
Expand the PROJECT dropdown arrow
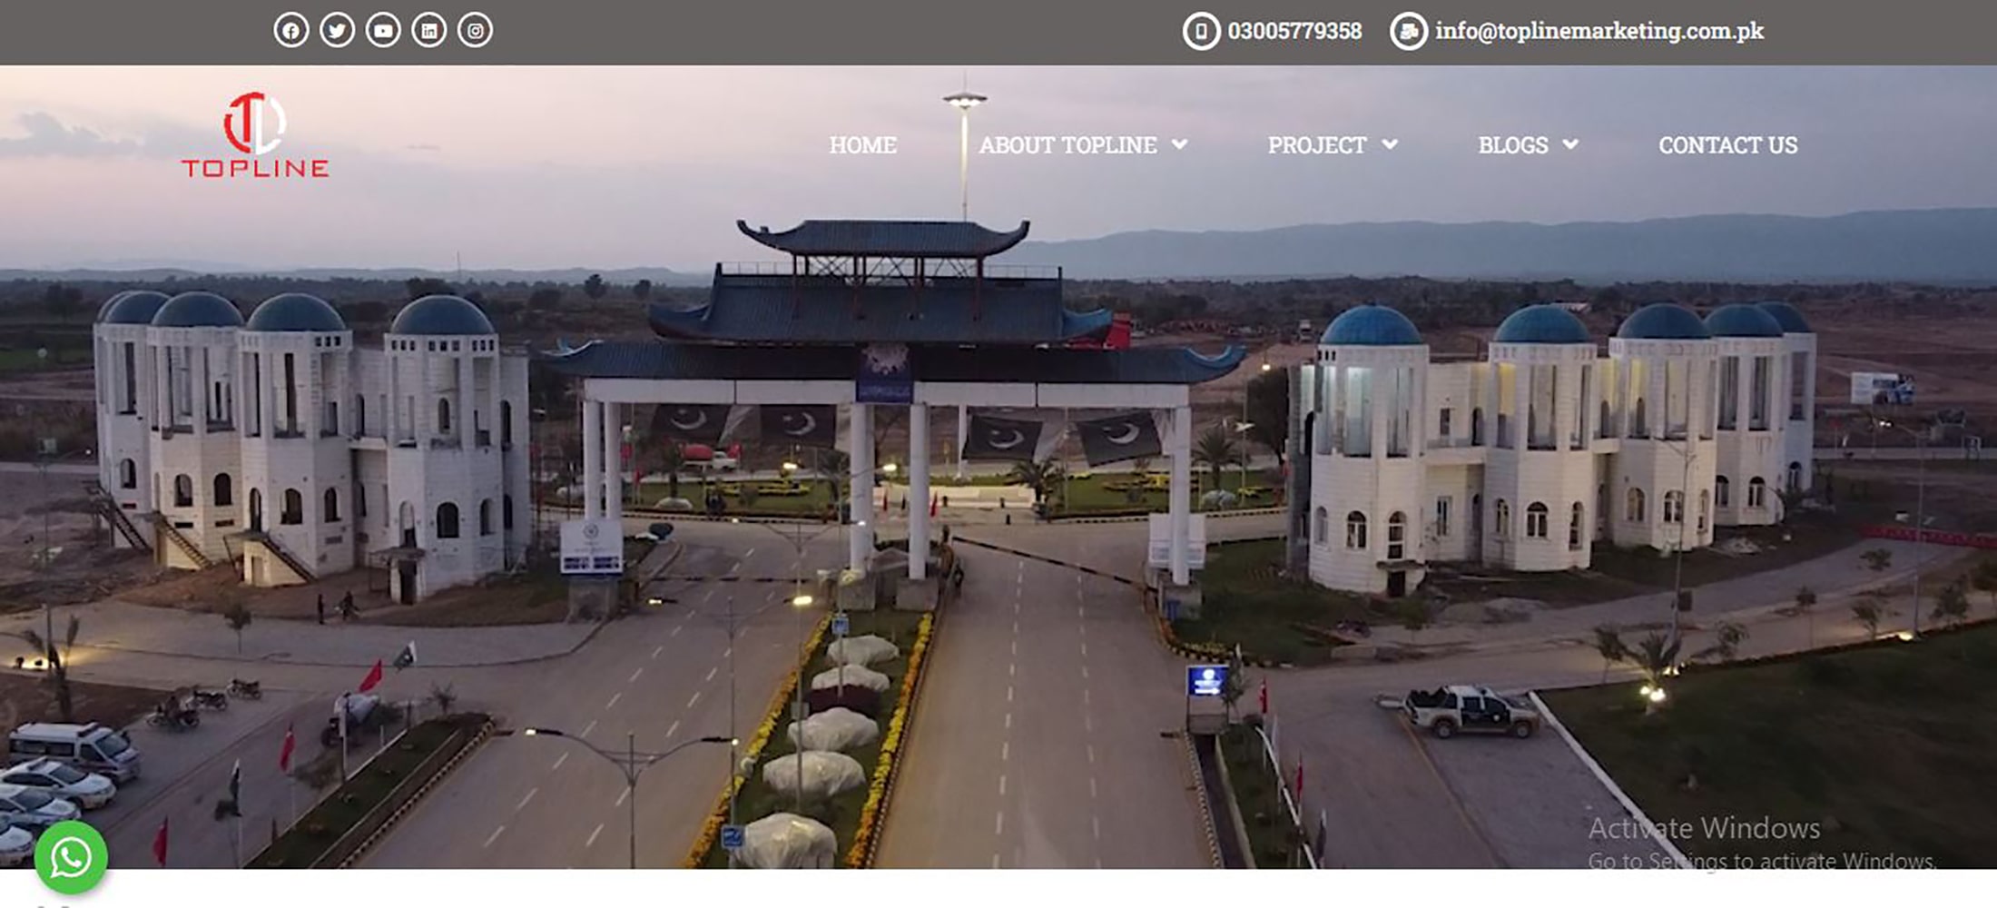point(1390,144)
